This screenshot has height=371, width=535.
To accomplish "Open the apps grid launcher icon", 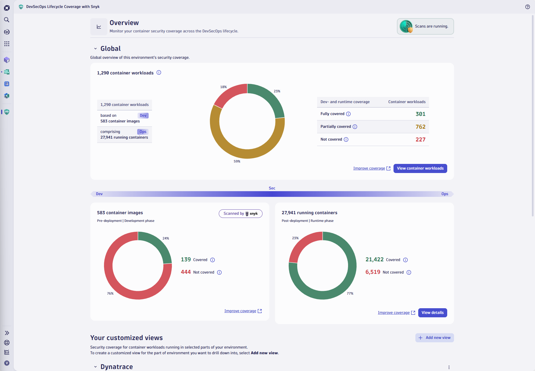I will (x=7, y=44).
